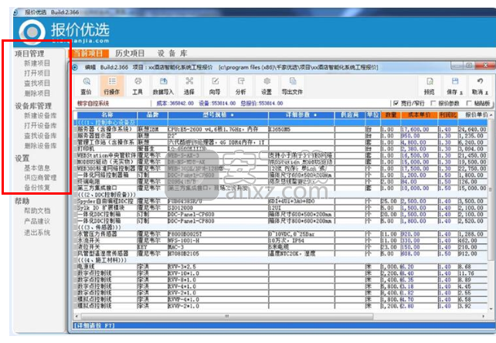Click the P8000B00257 model cell
This screenshot has width=496, height=343.
218,234
